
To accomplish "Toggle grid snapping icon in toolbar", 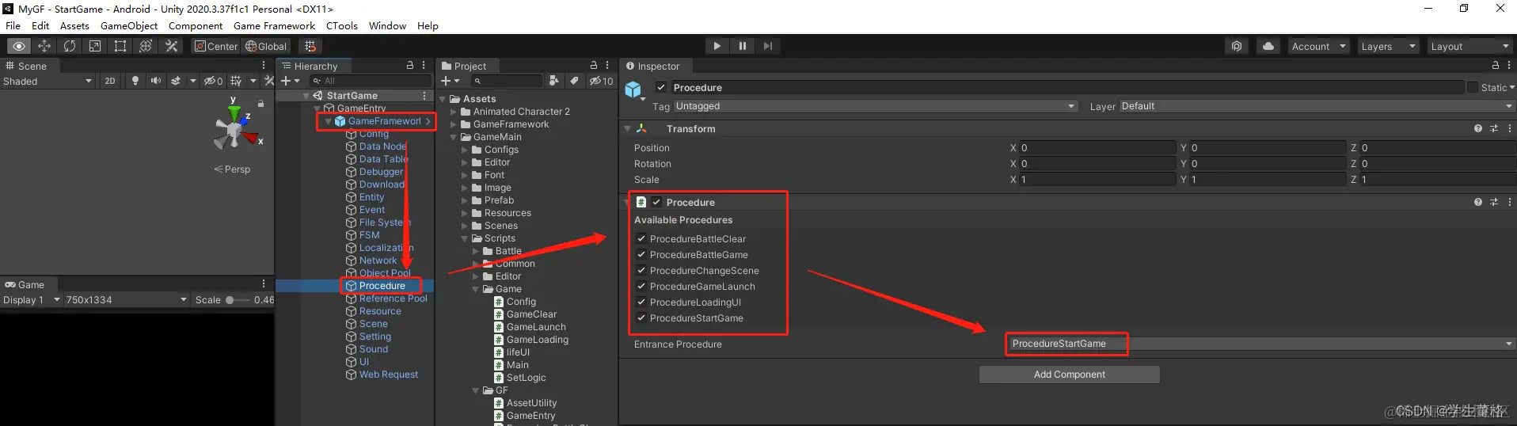I will (310, 46).
